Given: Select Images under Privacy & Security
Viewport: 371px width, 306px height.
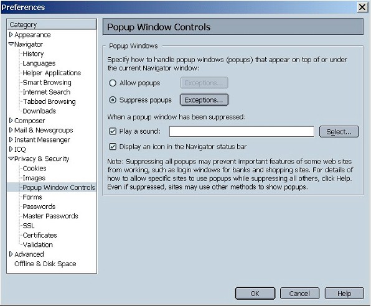Looking at the screenshot, I should (x=34, y=178).
